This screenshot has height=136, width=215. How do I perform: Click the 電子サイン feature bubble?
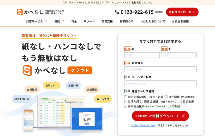pos(52,86)
